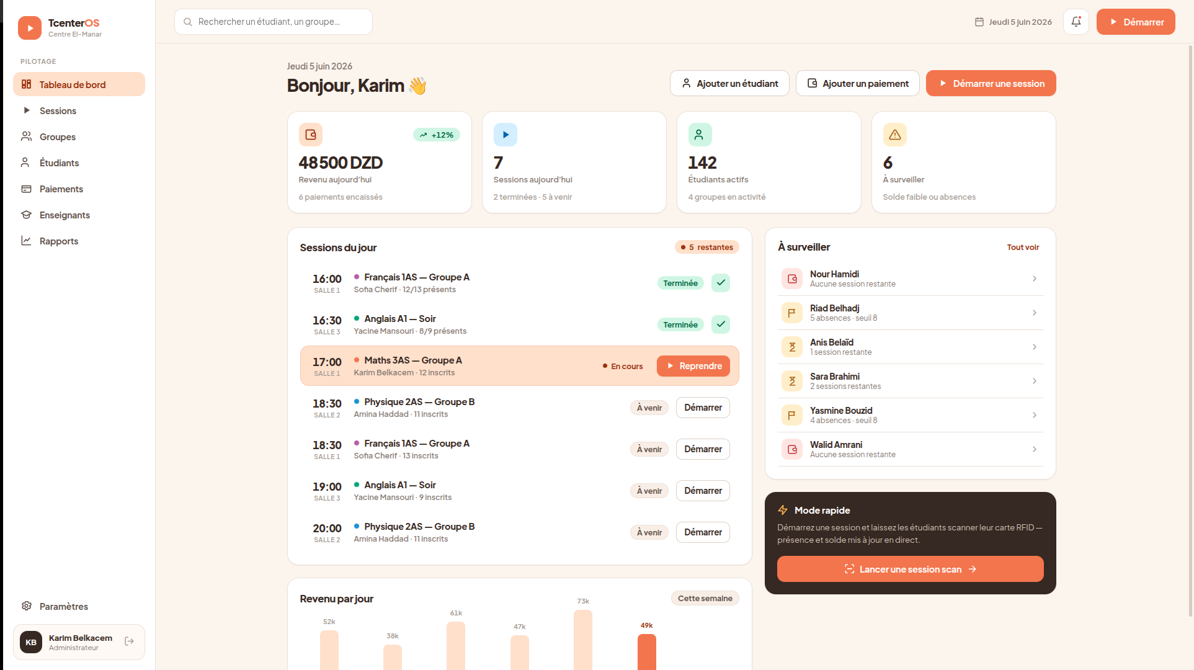The height and width of the screenshot is (670, 1194).
Task: Expand Riad Belhadj row chevron
Action: click(1035, 313)
